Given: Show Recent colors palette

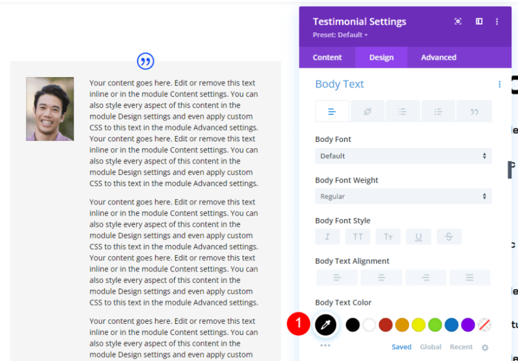Looking at the screenshot, I should click(461, 347).
